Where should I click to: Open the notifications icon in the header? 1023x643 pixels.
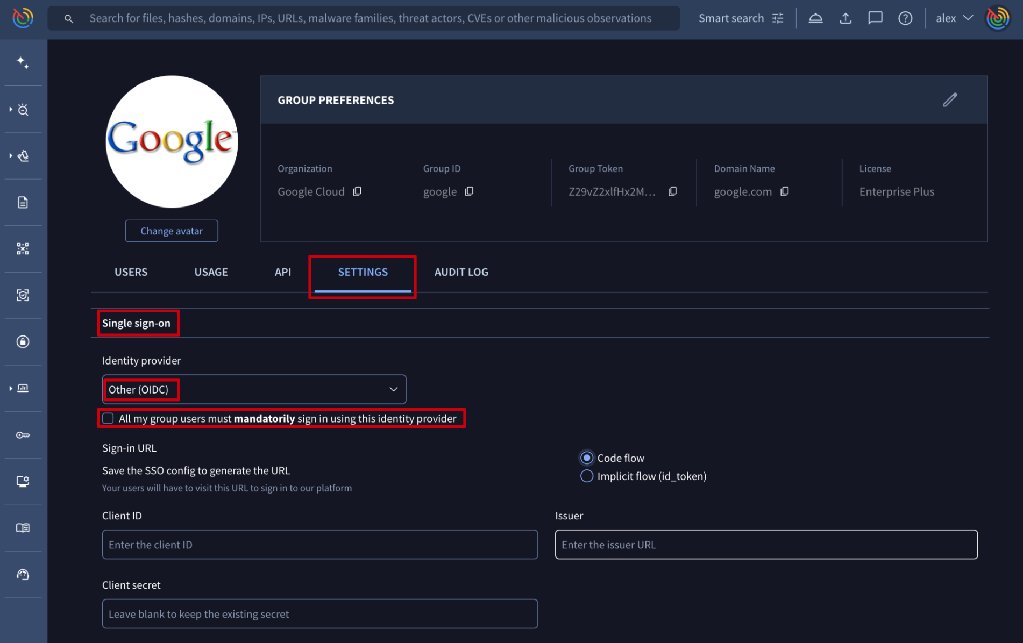(815, 18)
